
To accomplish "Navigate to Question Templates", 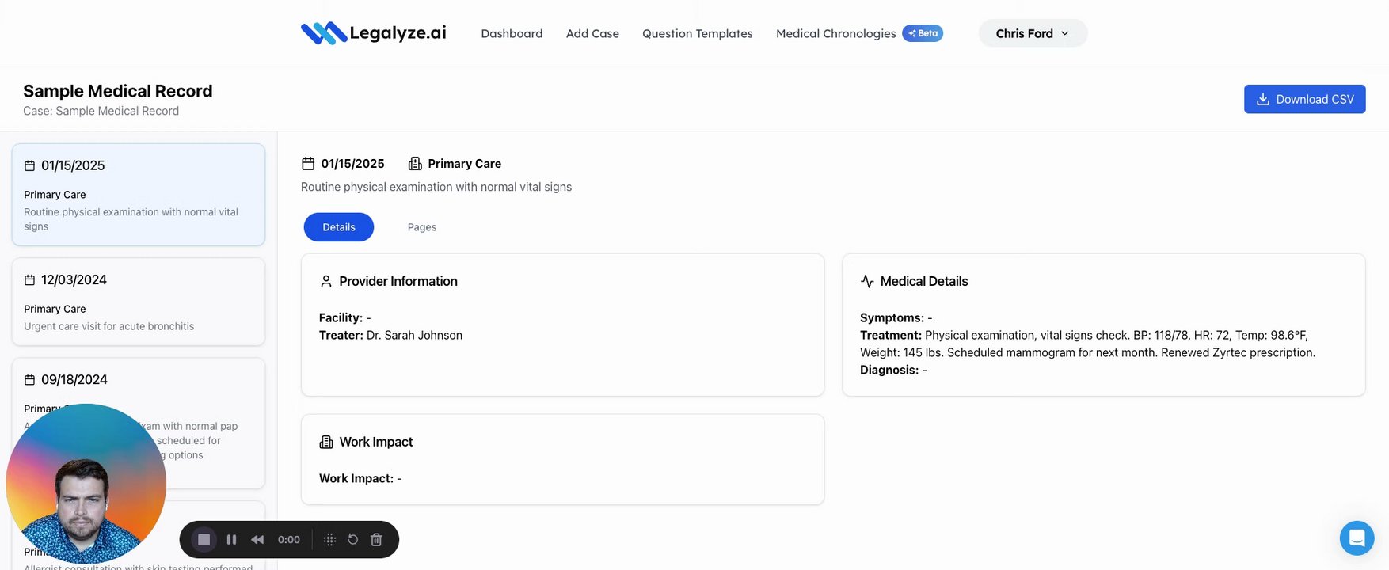I will pos(697,33).
